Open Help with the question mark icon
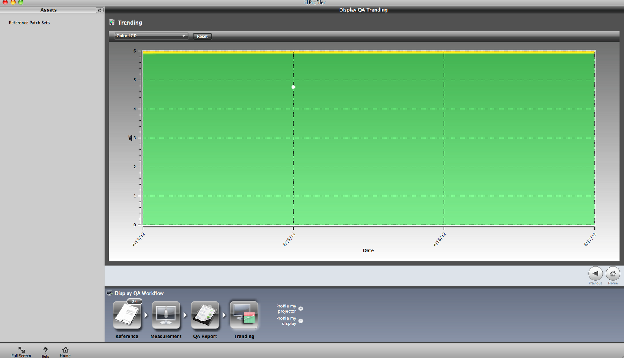624x358 pixels. coord(45,350)
